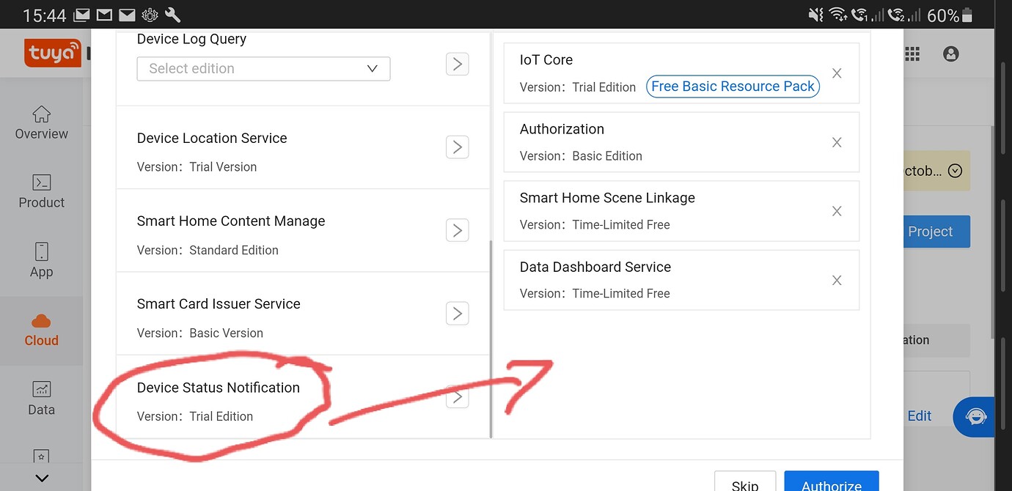Open the support chat bubble

[975, 416]
